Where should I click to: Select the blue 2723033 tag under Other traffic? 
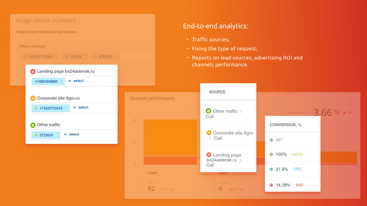pos(46,135)
